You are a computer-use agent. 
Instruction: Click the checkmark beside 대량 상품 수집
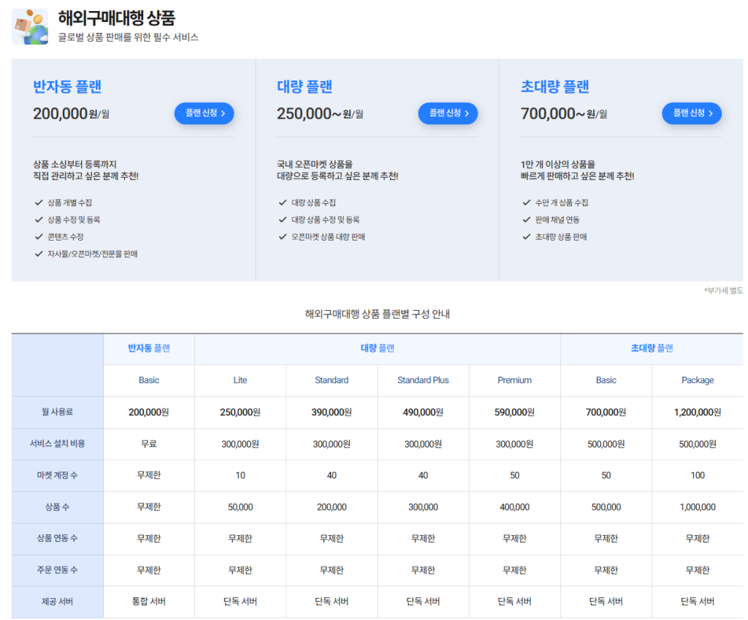point(283,203)
